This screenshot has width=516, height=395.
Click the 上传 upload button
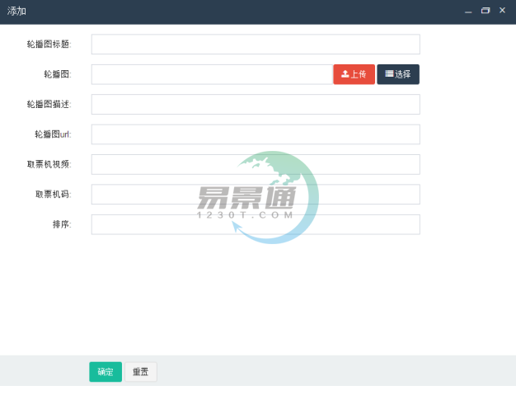(354, 74)
